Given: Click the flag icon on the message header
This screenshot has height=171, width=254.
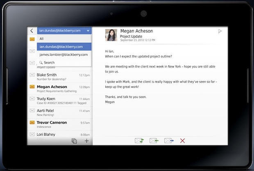Looking at the screenshot, I should coord(220,31).
